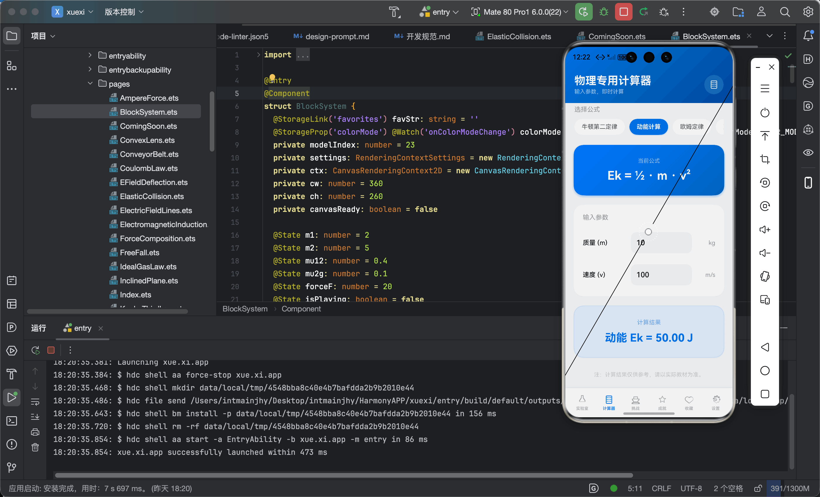Rotate the emulator screen icon
The image size is (820, 497).
coord(765,276)
